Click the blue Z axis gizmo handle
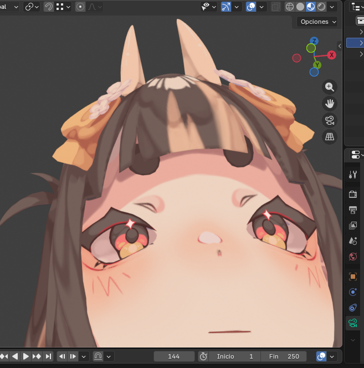This screenshot has width=364, height=368. (x=314, y=41)
